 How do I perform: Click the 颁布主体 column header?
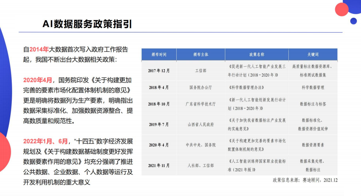(201, 55)
